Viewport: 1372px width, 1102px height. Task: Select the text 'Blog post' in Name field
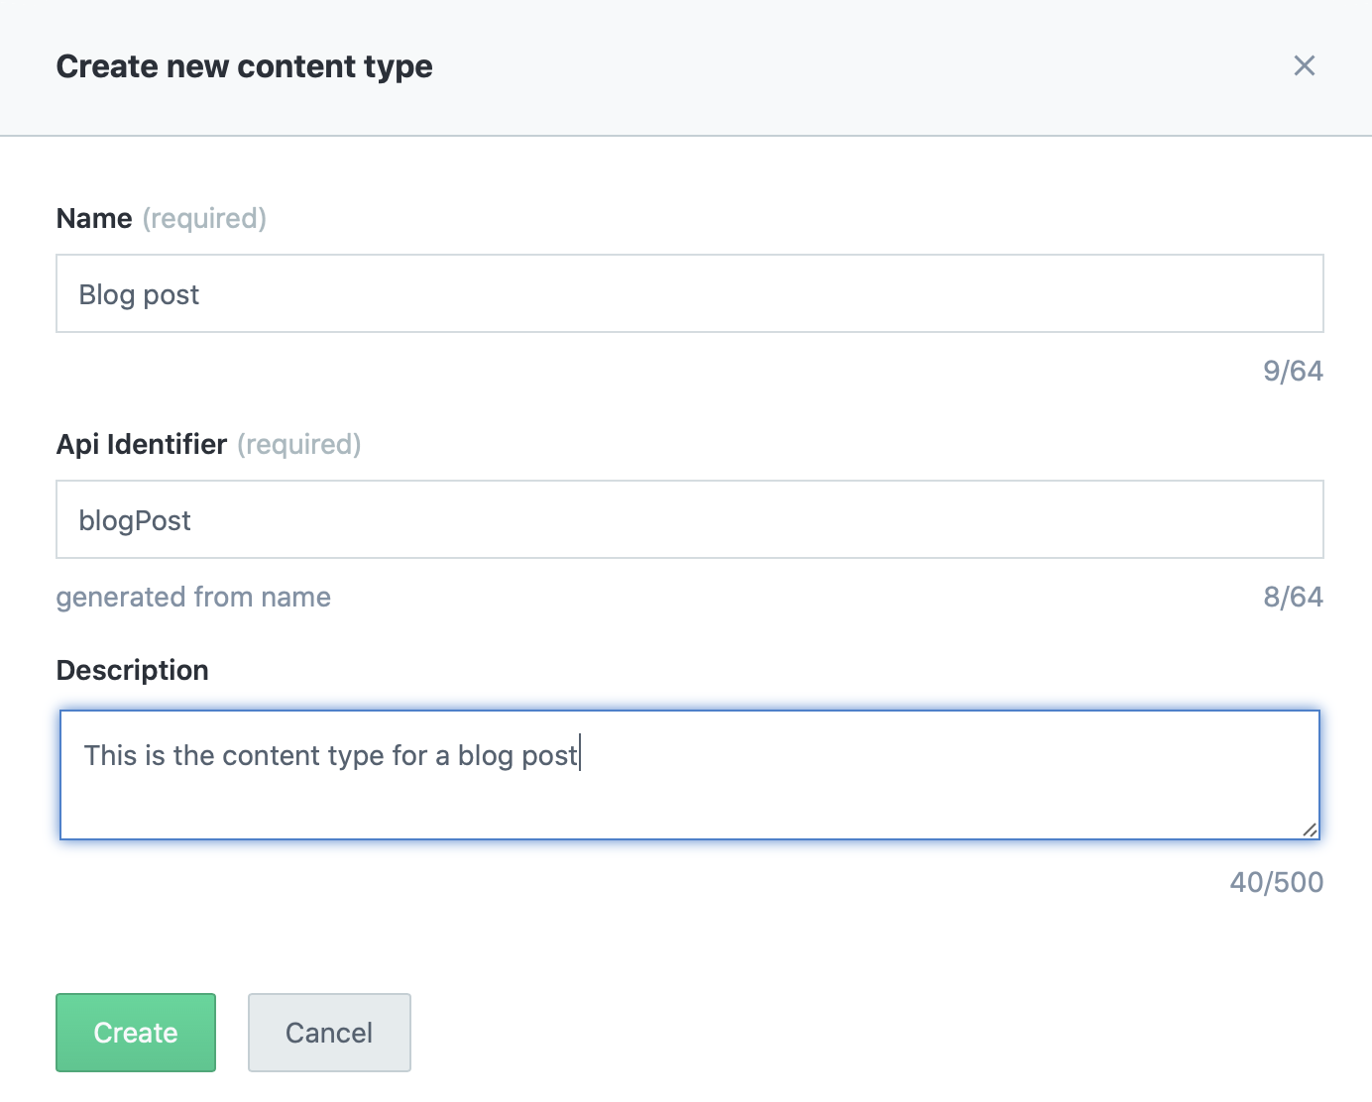click(x=139, y=293)
